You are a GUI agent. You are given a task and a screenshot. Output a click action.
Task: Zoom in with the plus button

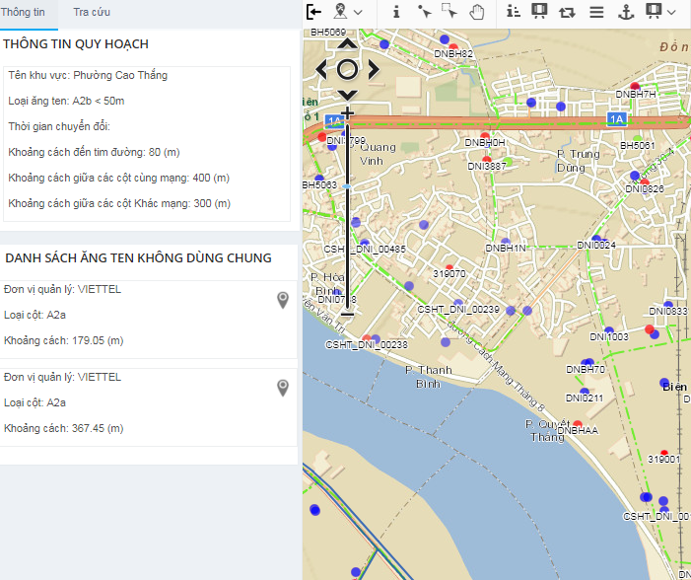347,113
